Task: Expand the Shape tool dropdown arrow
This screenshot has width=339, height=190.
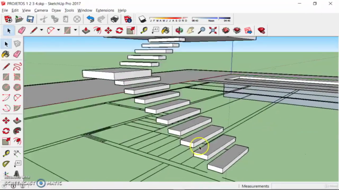Action: [75, 30]
